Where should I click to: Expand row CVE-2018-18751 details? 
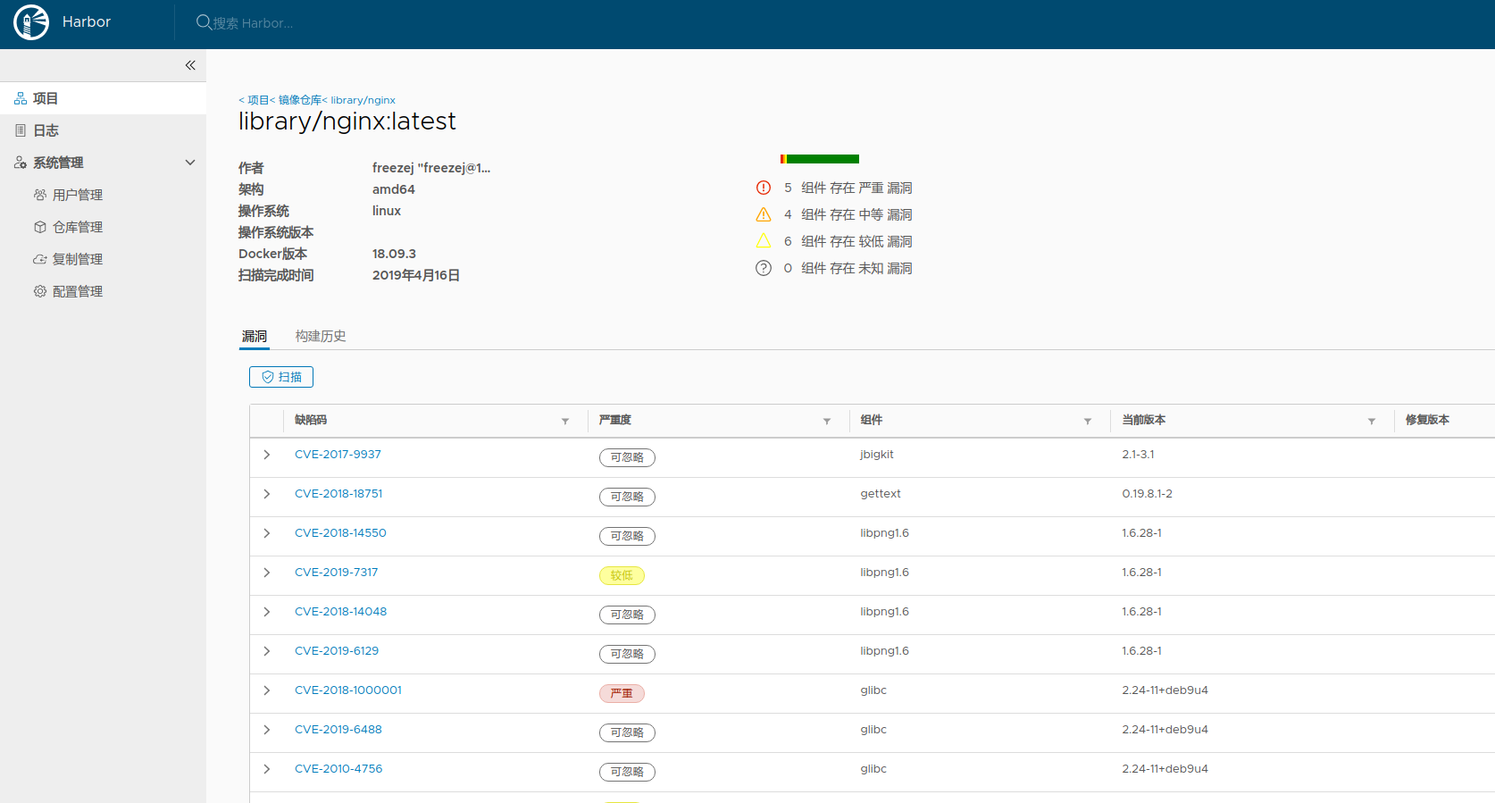267,494
